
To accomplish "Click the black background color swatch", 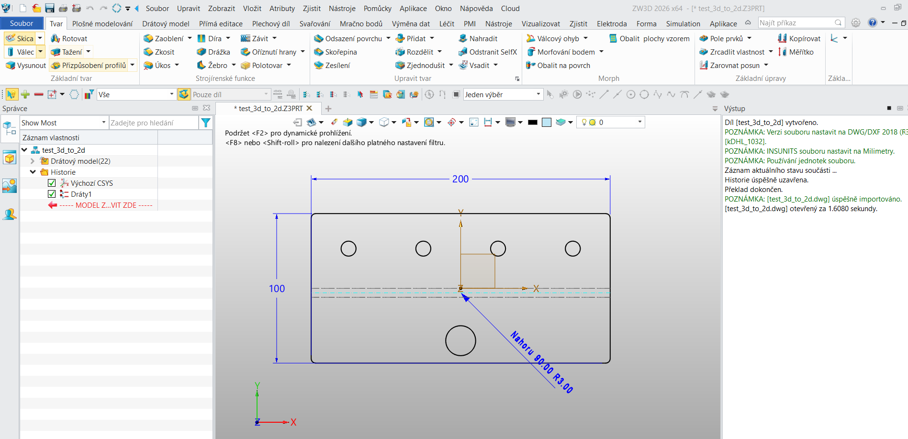I will pyautogui.click(x=533, y=122).
